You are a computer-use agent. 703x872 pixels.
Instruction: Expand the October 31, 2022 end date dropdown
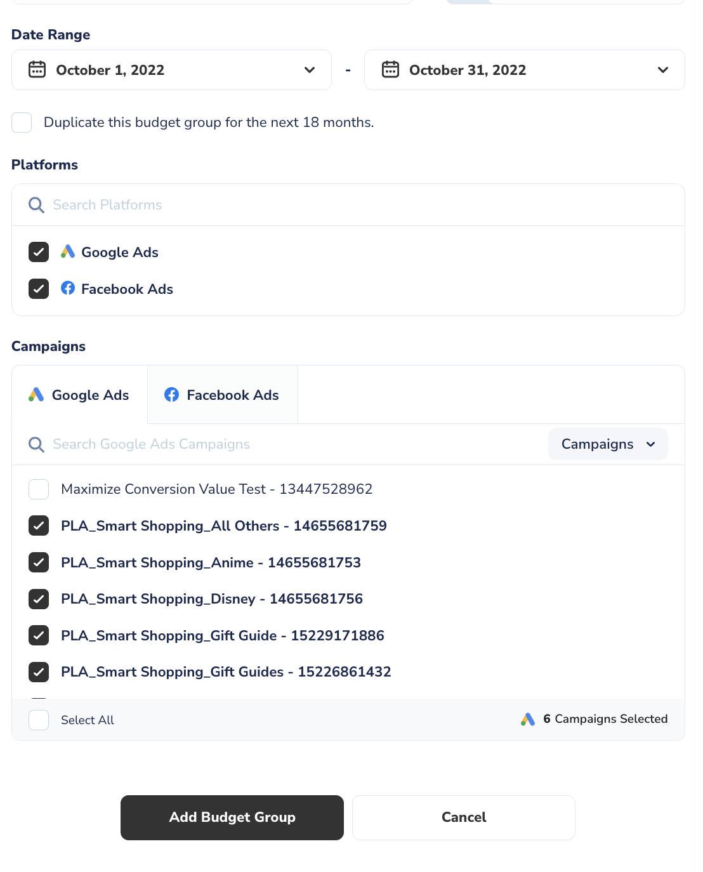tap(663, 70)
